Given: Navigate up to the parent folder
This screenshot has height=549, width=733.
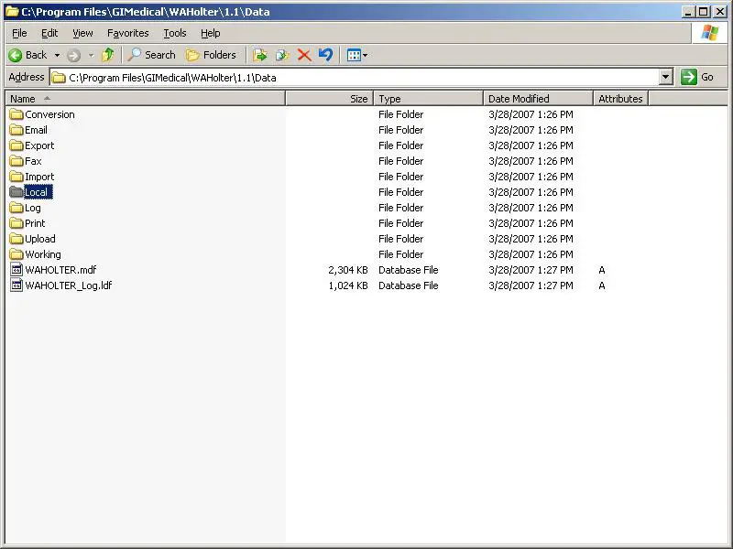Looking at the screenshot, I should click(108, 55).
